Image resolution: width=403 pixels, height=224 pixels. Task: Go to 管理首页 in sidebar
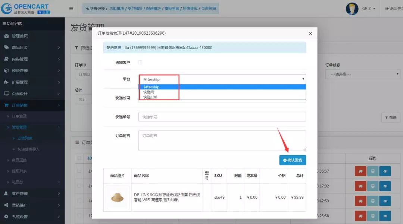click(32, 36)
